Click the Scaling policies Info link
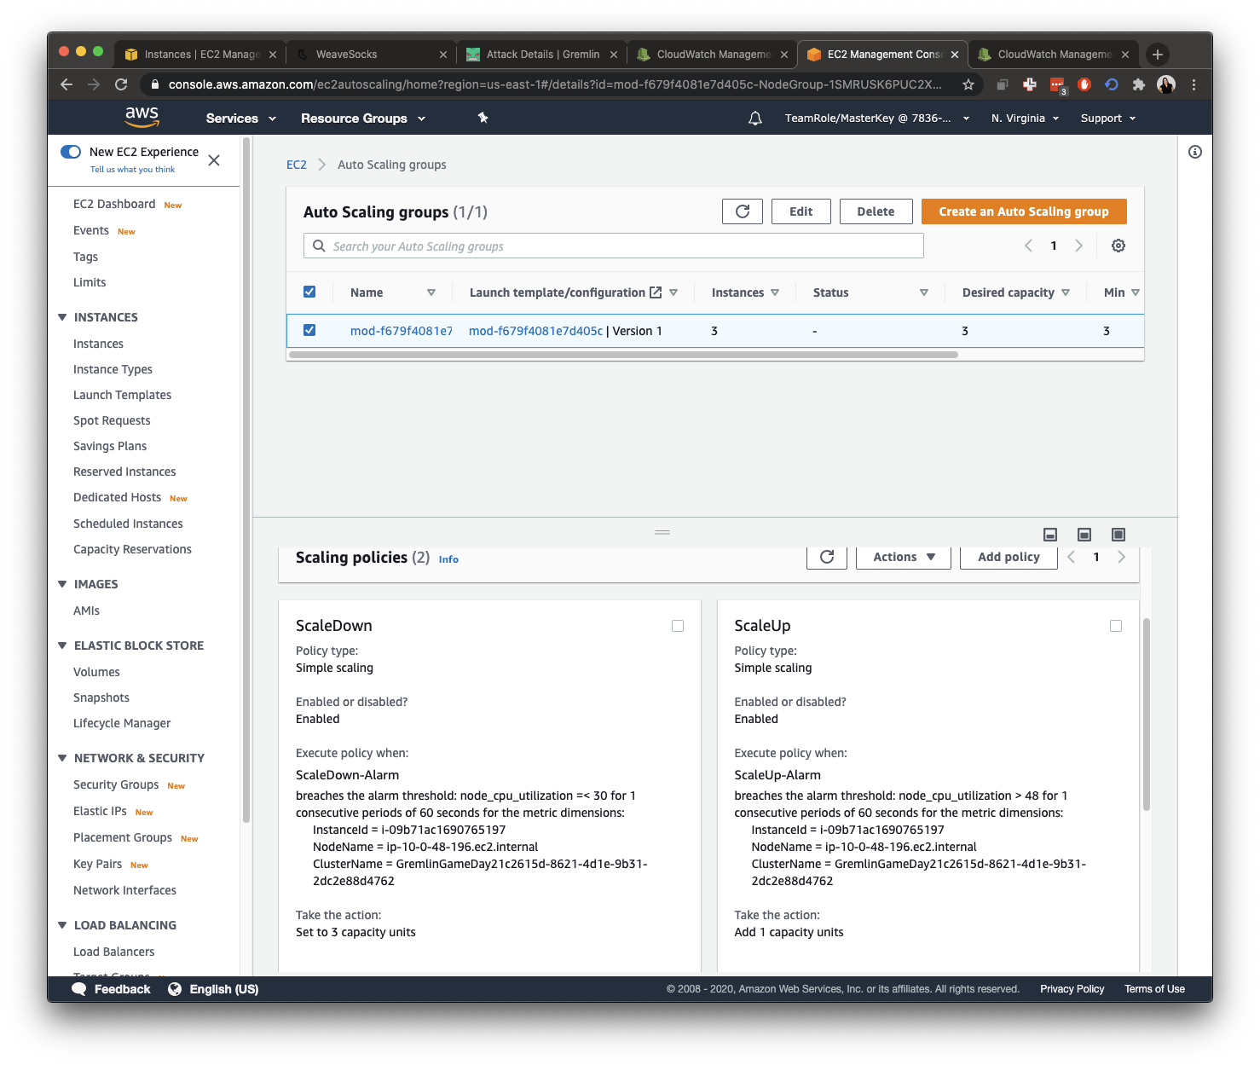Viewport: 1260px width, 1065px height. [x=448, y=559]
